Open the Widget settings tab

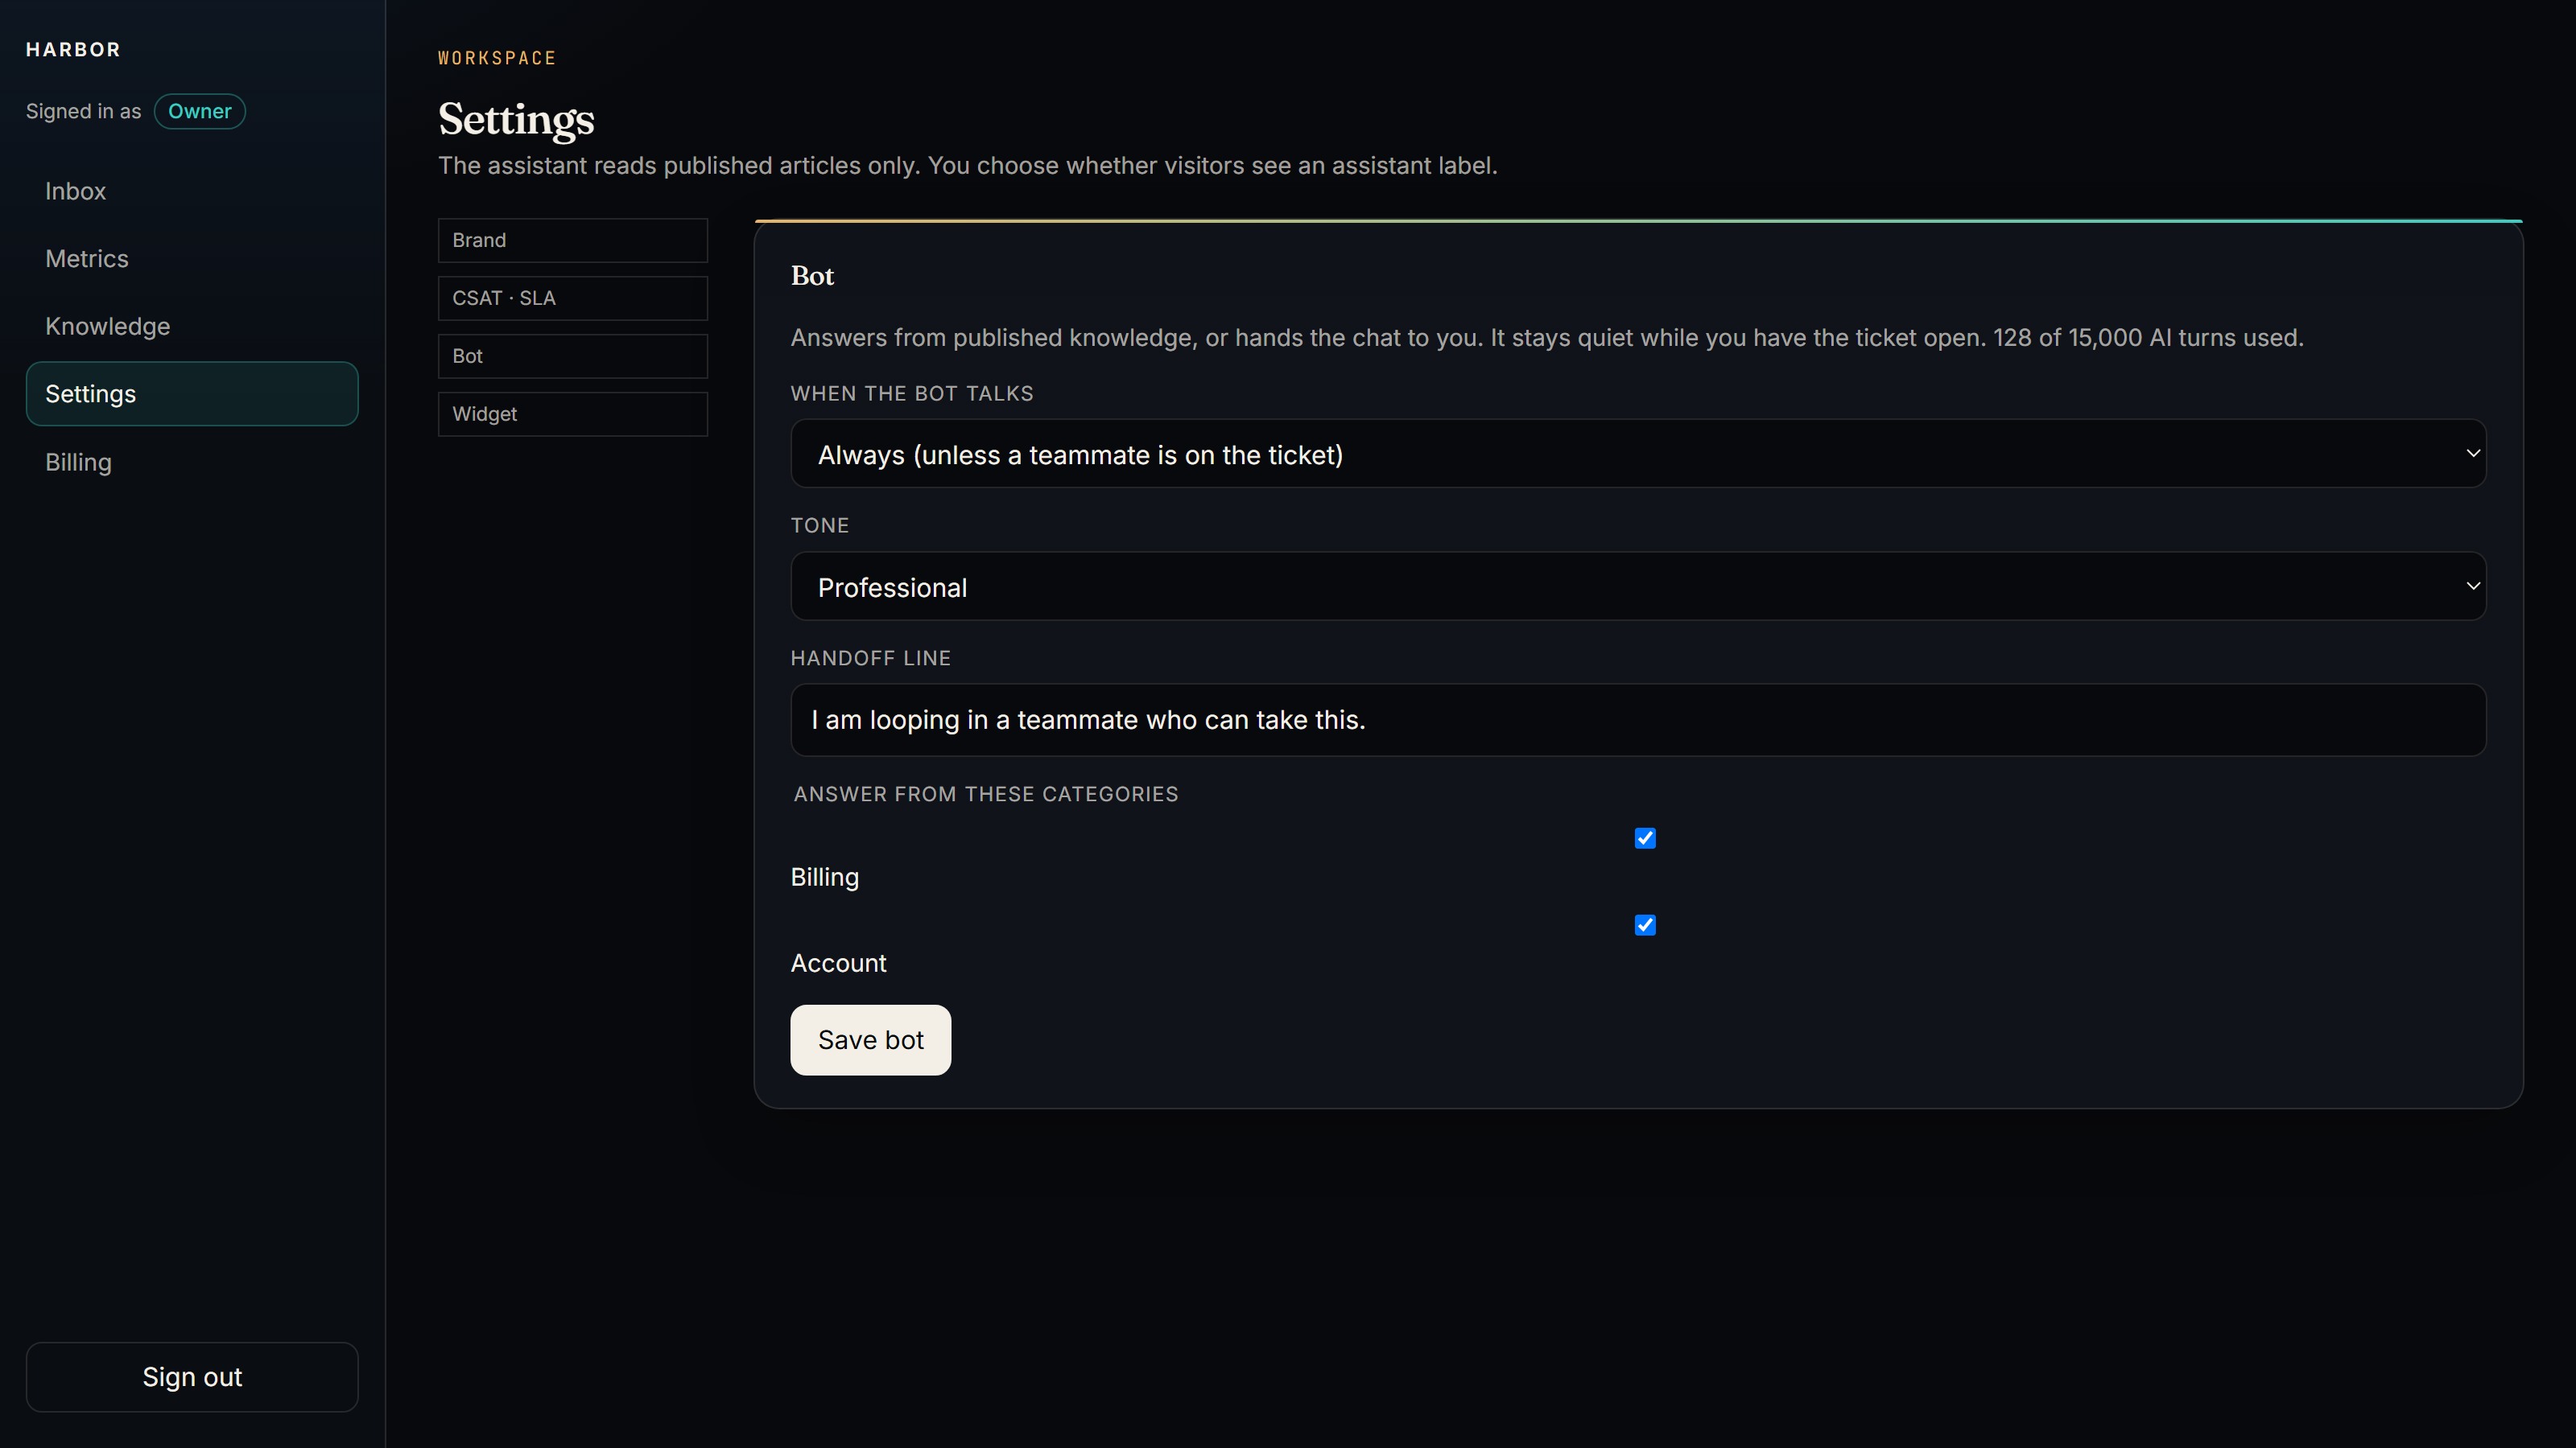point(573,415)
